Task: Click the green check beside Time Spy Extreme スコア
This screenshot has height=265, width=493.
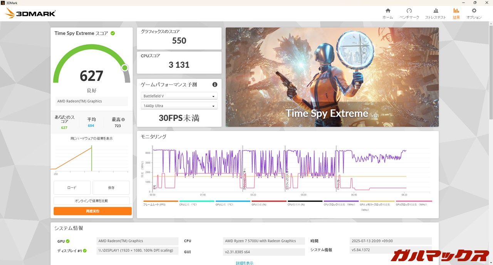Action: 113,33
